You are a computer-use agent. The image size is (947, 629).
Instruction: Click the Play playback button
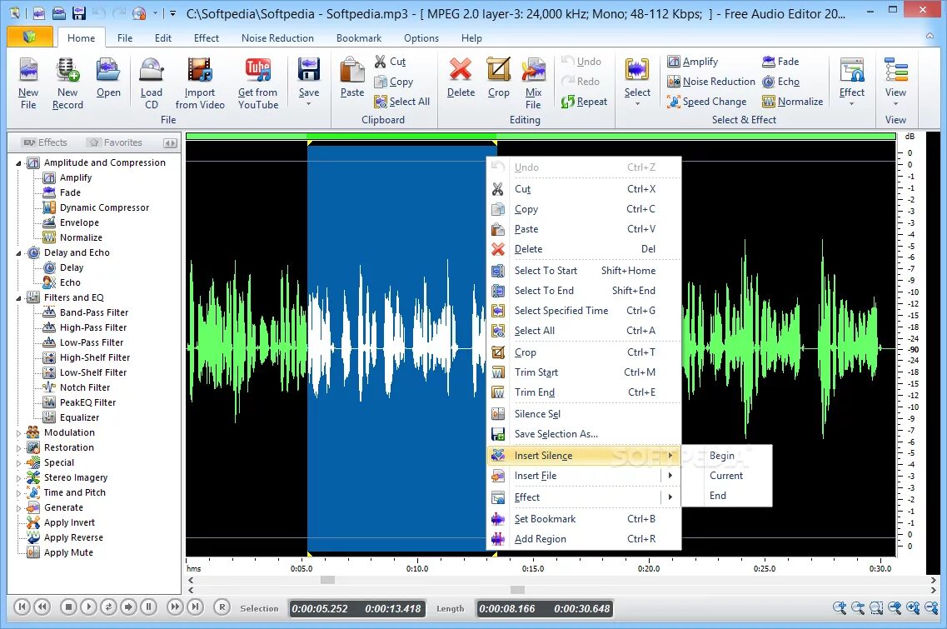88,607
